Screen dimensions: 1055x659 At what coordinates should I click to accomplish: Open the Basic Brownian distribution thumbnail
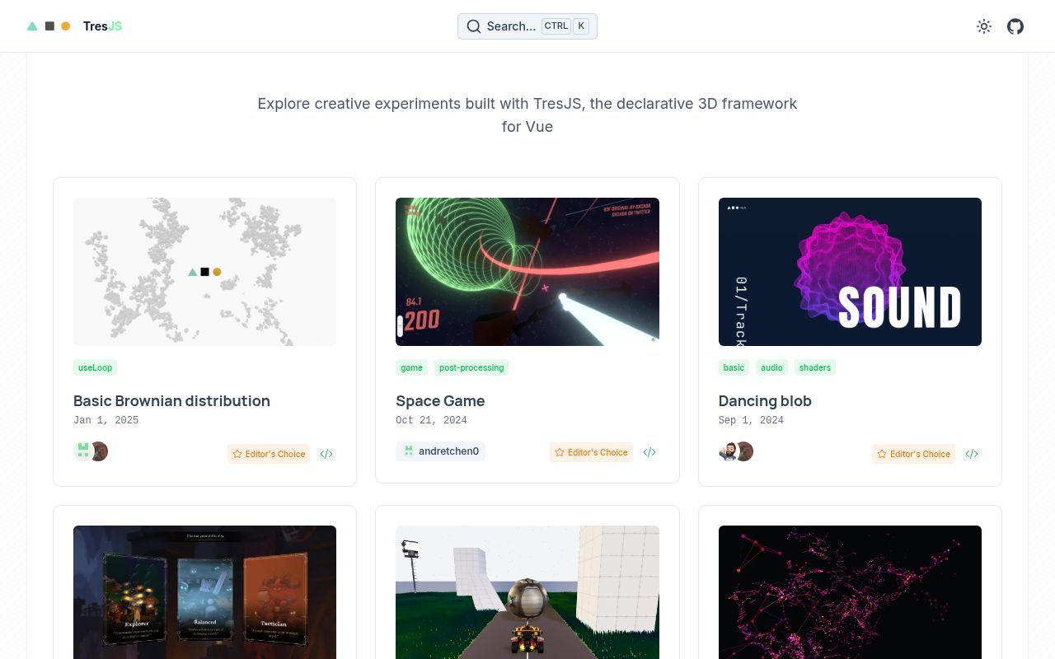204,272
